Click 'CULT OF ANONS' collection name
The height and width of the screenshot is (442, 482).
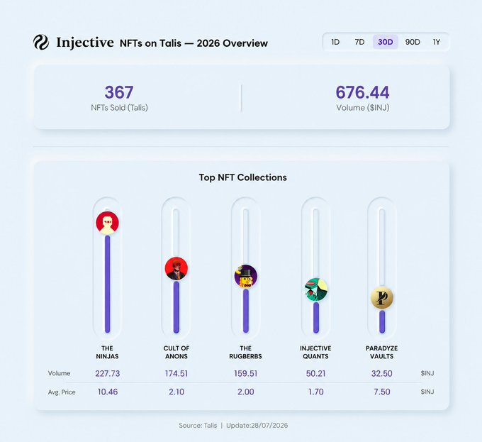click(x=176, y=352)
